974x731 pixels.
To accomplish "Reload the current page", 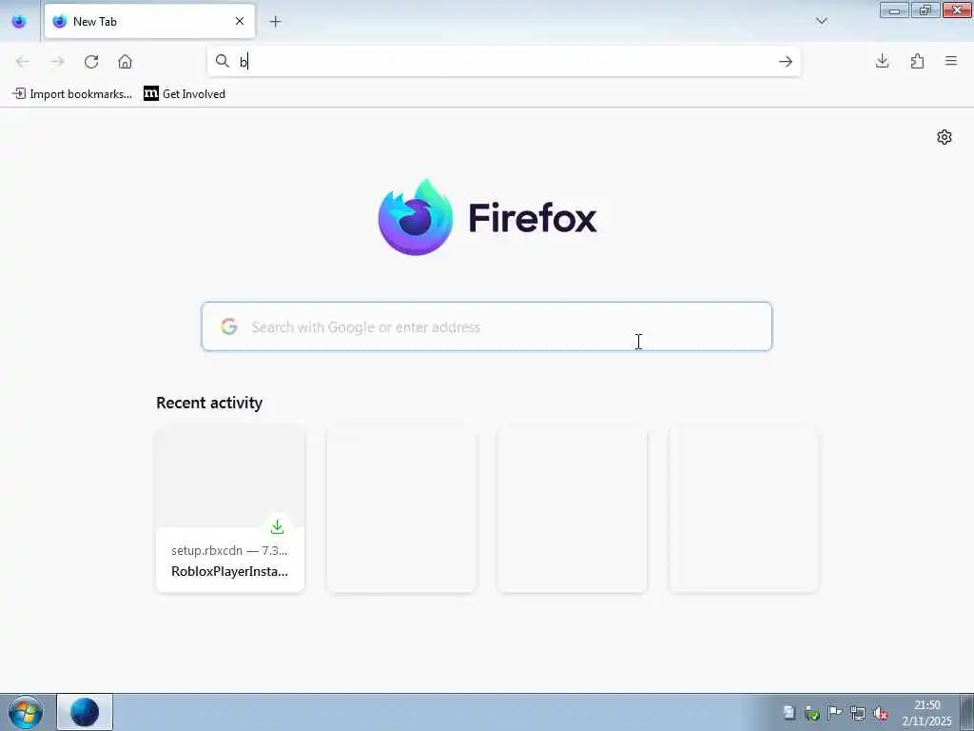I will (x=91, y=62).
